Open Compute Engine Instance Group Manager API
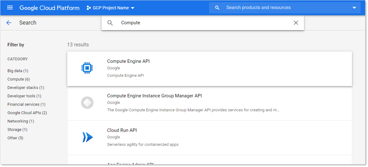368x167 pixels. pyautogui.click(x=154, y=96)
